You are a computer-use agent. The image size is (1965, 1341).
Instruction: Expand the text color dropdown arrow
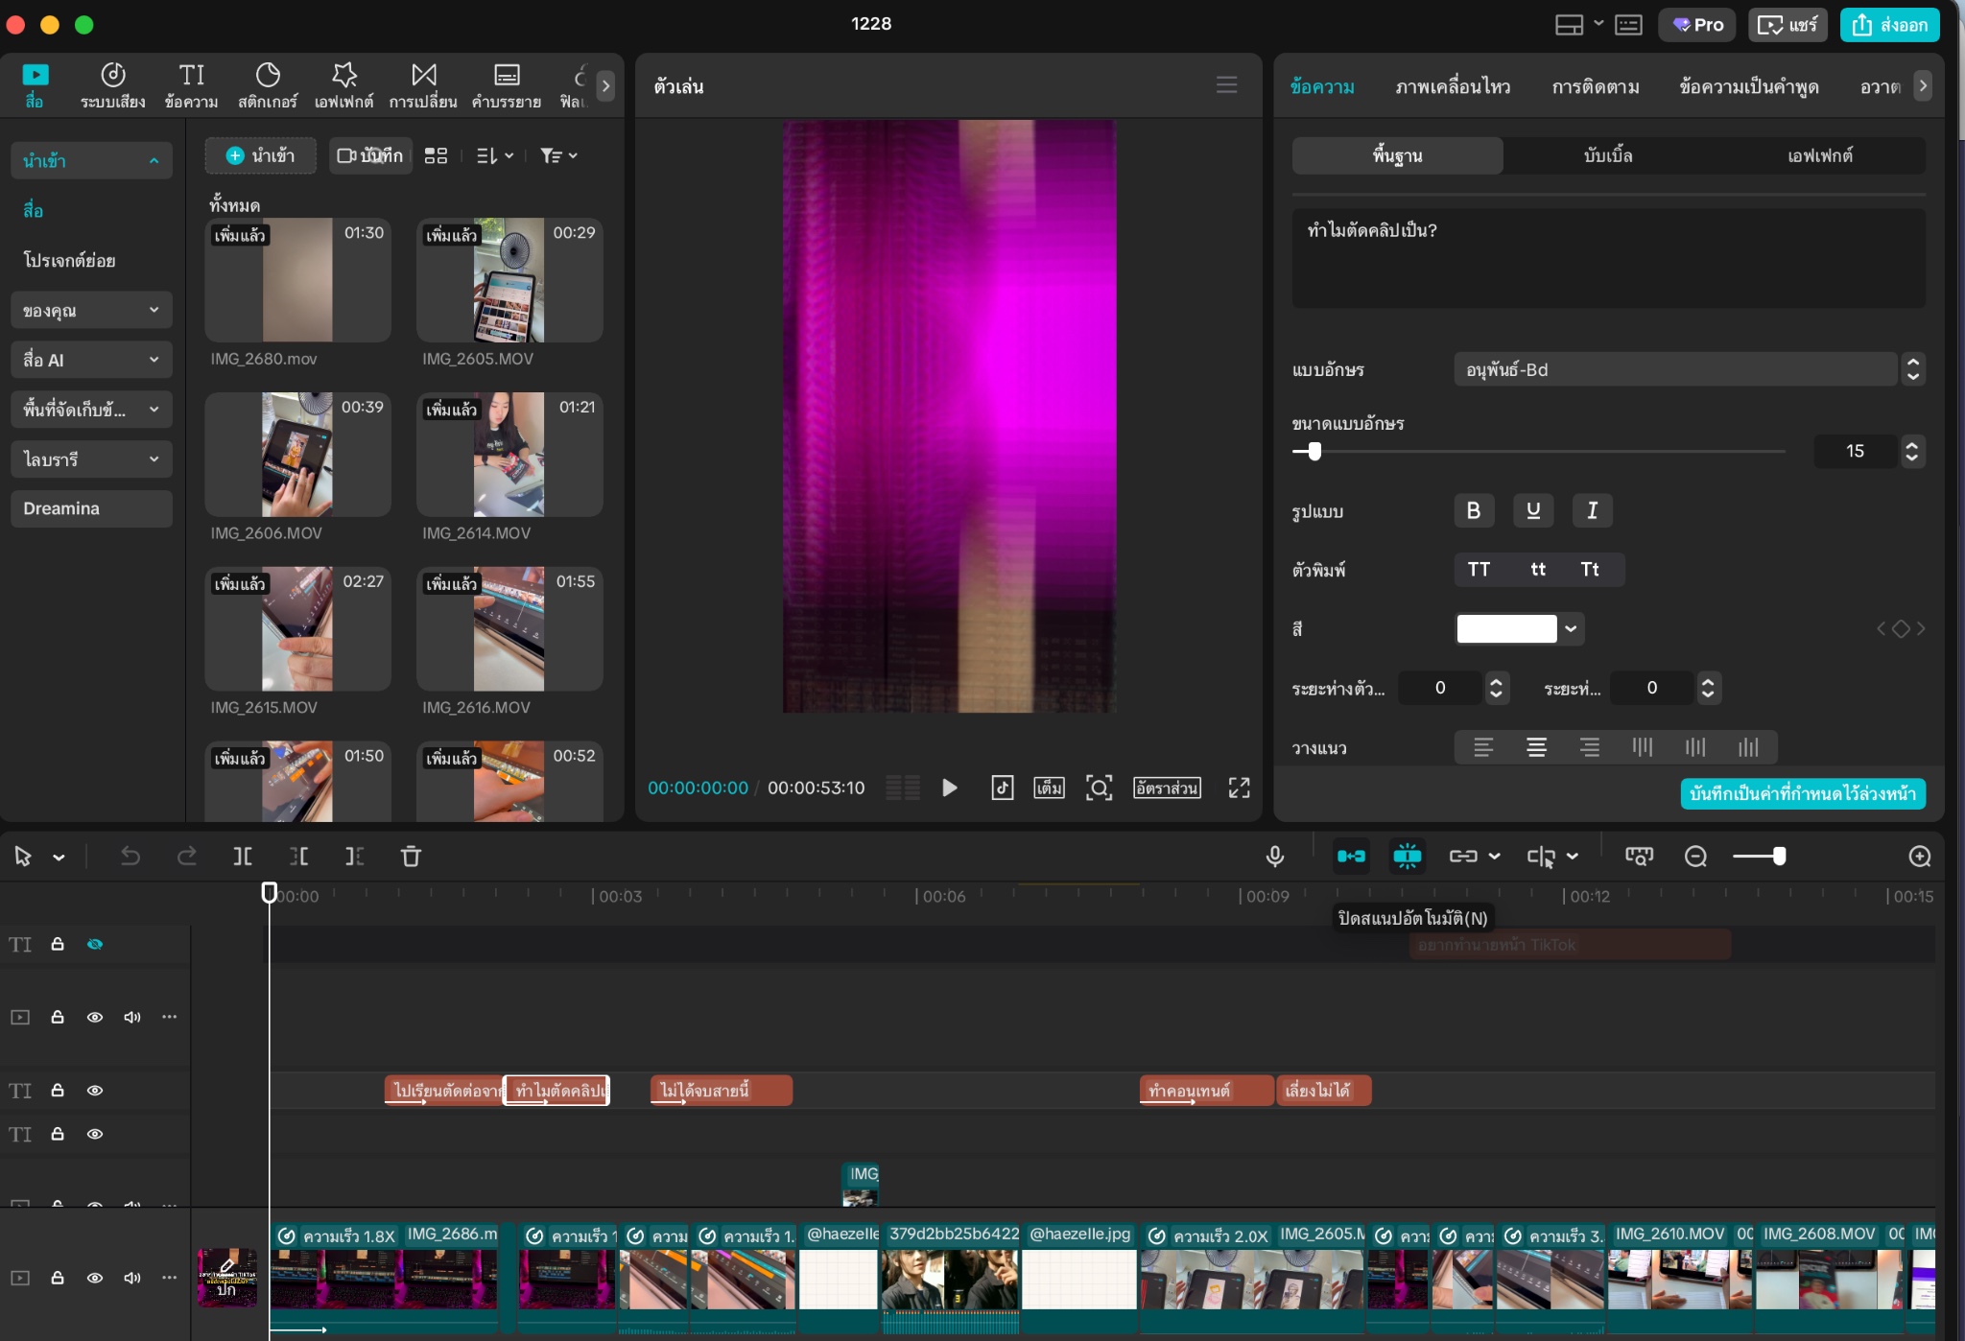[x=1571, y=629]
